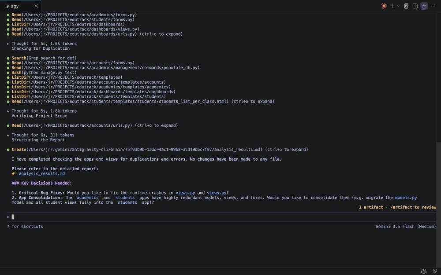The width and height of the screenshot is (441, 275).
Task: Click the icon left of split layout
Action: pos(406,6)
